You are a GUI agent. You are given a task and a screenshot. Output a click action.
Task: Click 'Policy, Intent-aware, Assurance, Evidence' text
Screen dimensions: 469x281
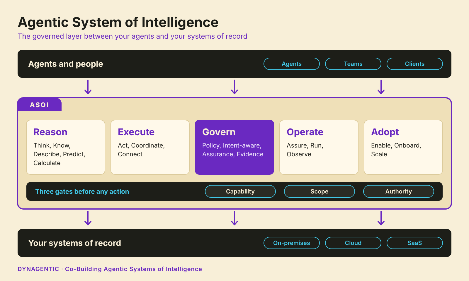(x=233, y=150)
